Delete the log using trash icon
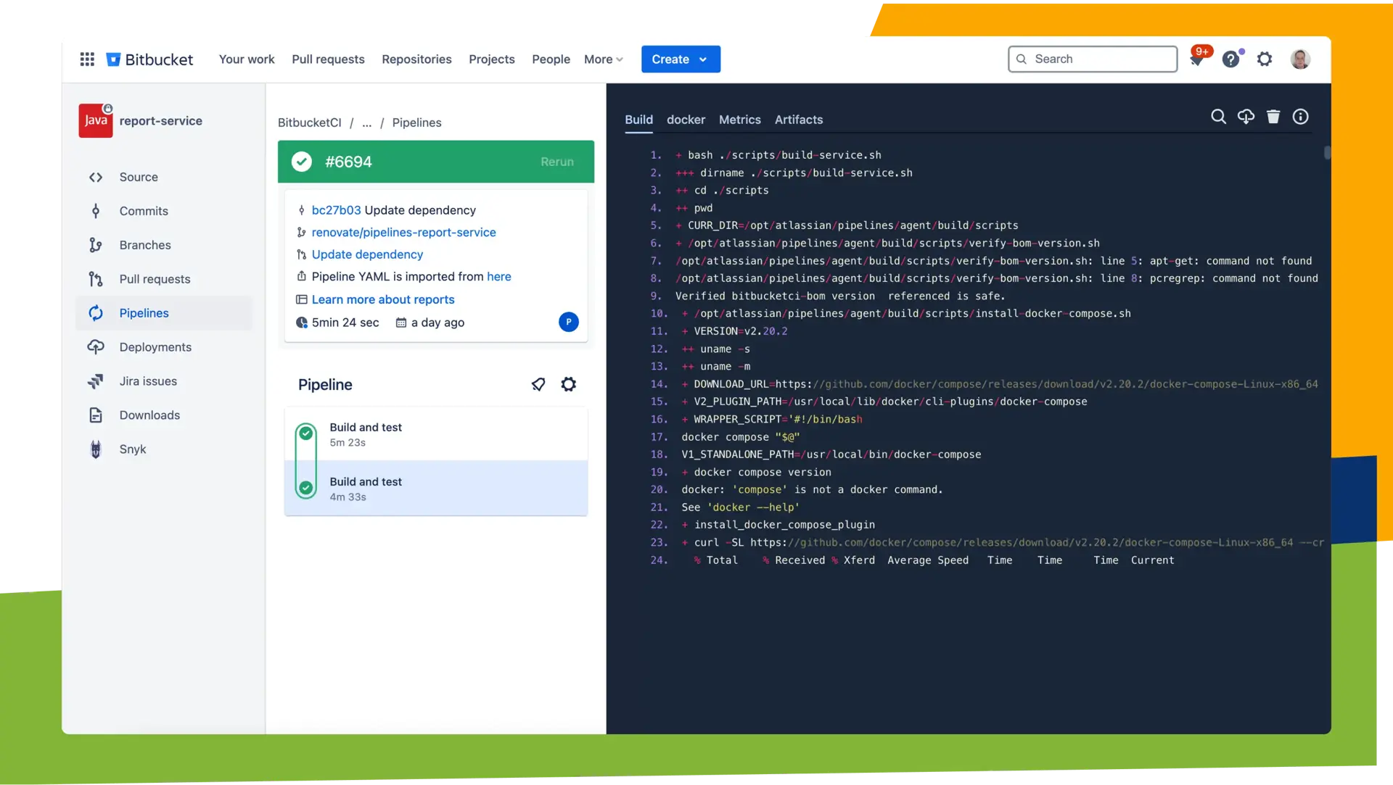1393x785 pixels. click(1273, 117)
